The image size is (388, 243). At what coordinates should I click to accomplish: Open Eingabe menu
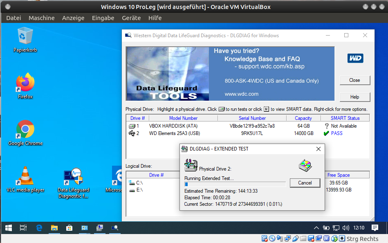coord(103,18)
